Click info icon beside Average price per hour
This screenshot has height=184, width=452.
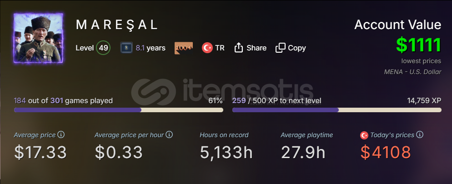point(169,135)
